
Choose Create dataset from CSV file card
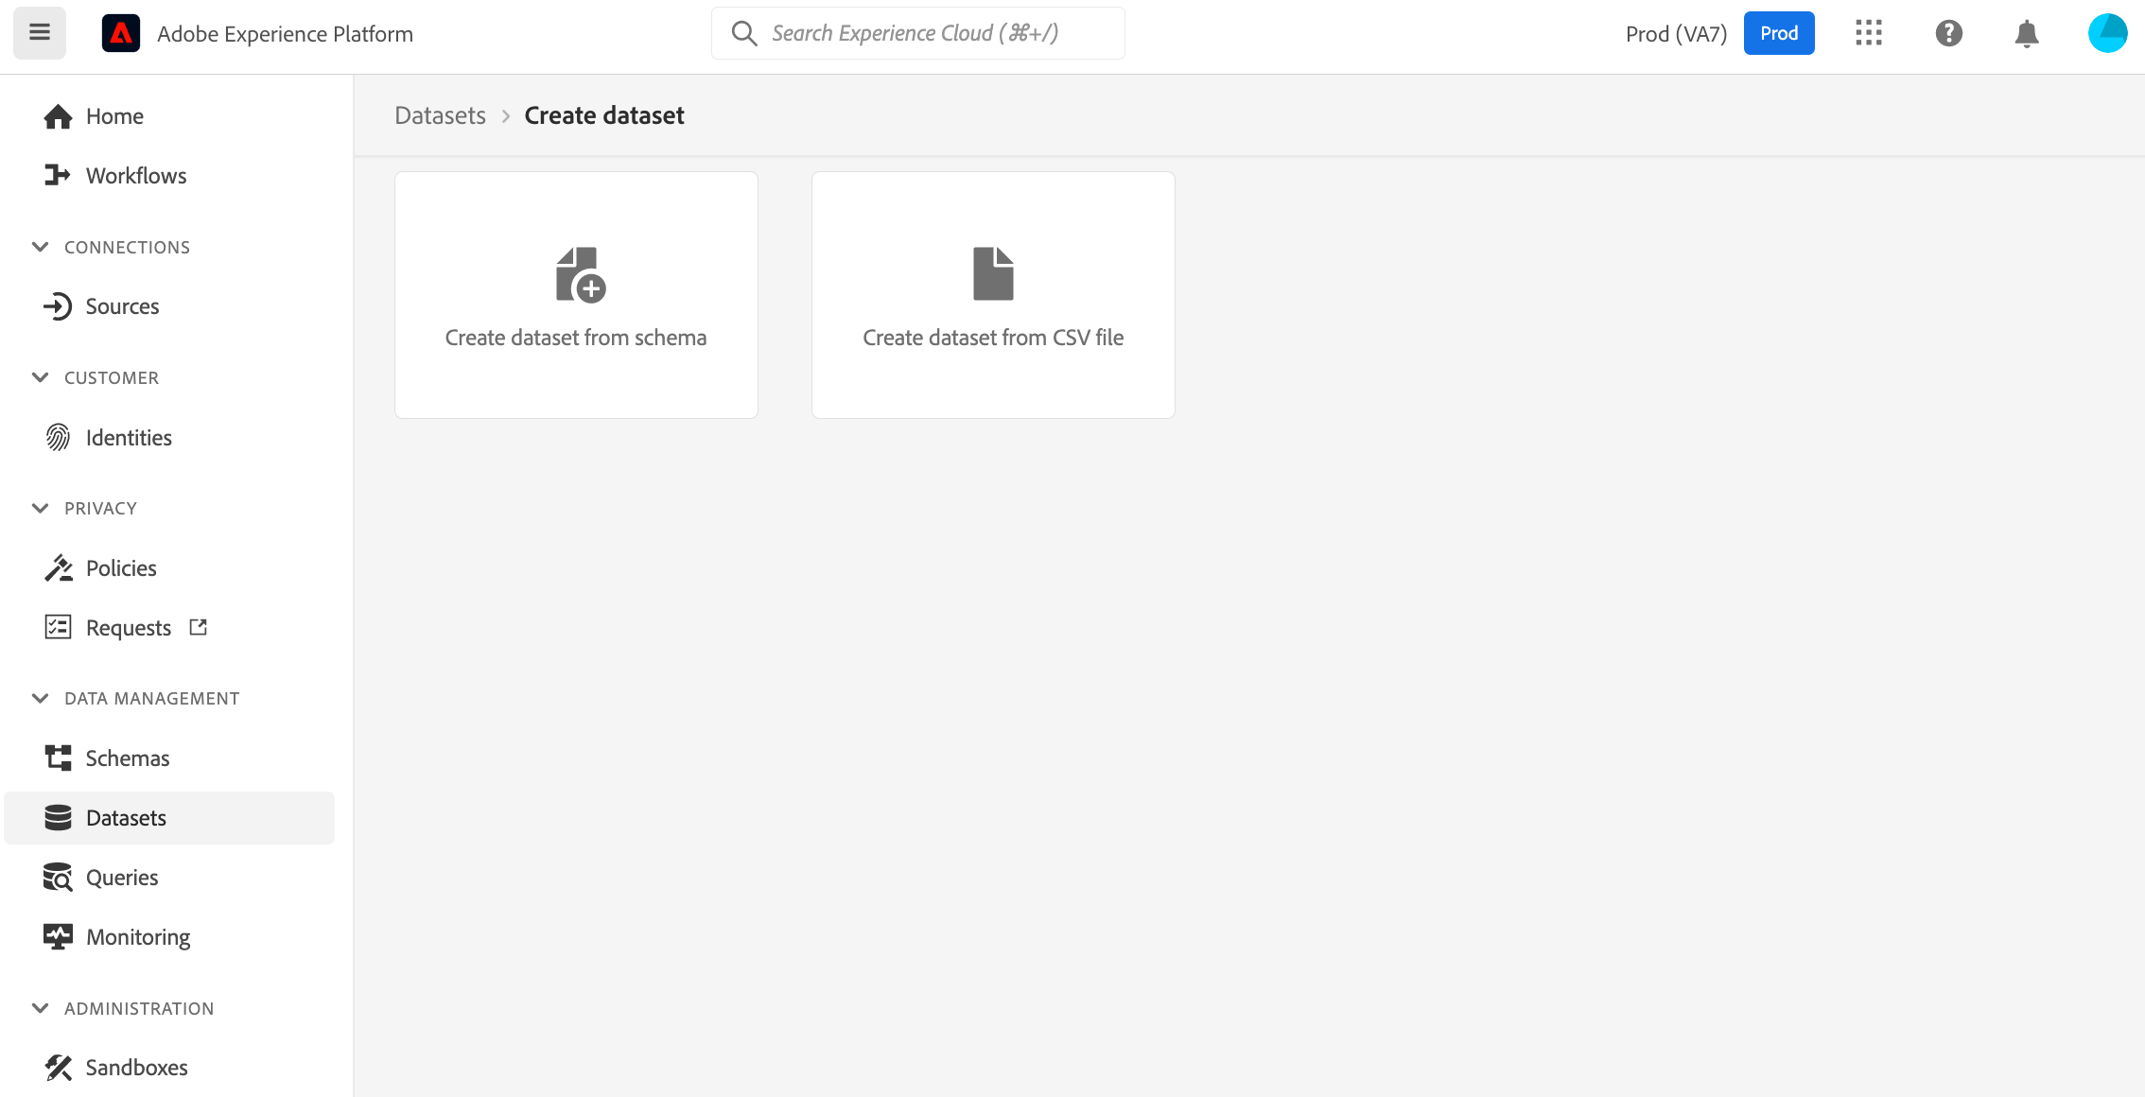993,295
